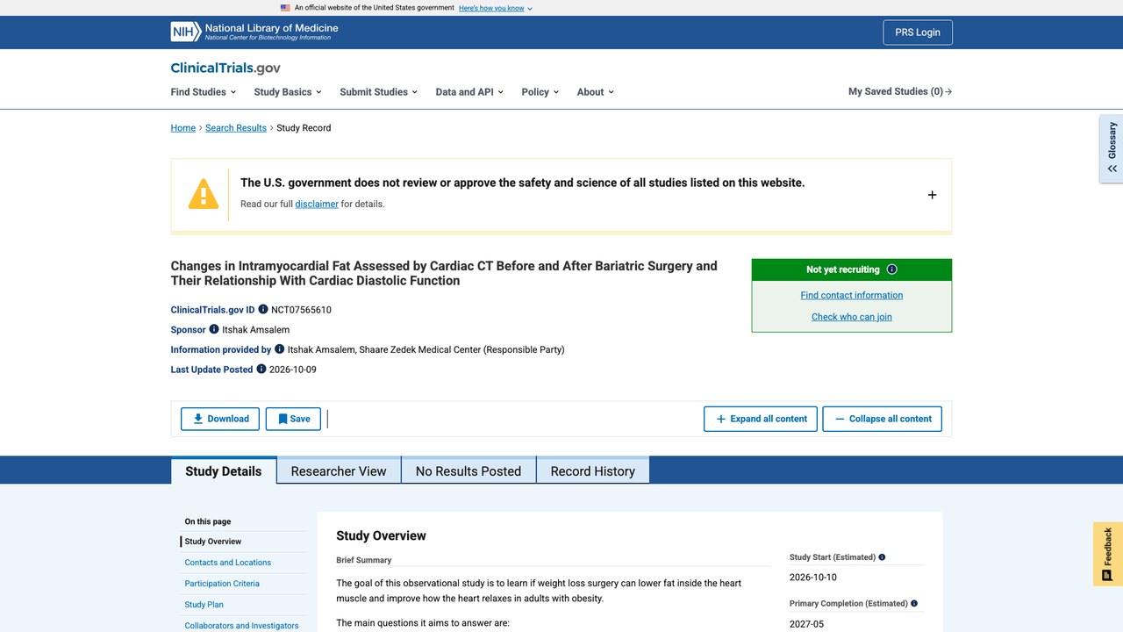Click the US flag icon in government banner

point(285,8)
